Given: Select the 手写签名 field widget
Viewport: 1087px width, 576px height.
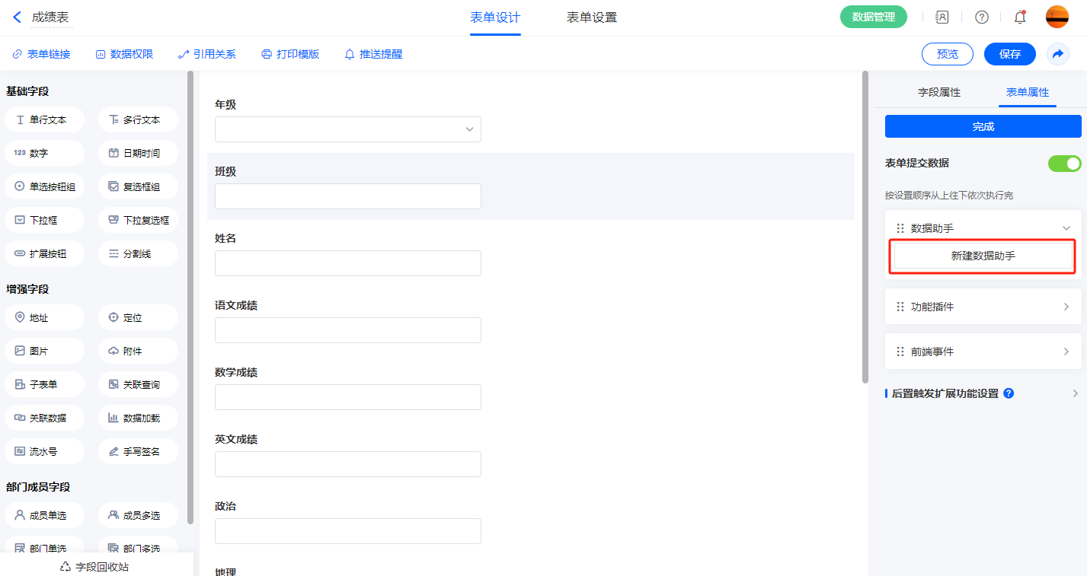Looking at the screenshot, I should coord(138,451).
